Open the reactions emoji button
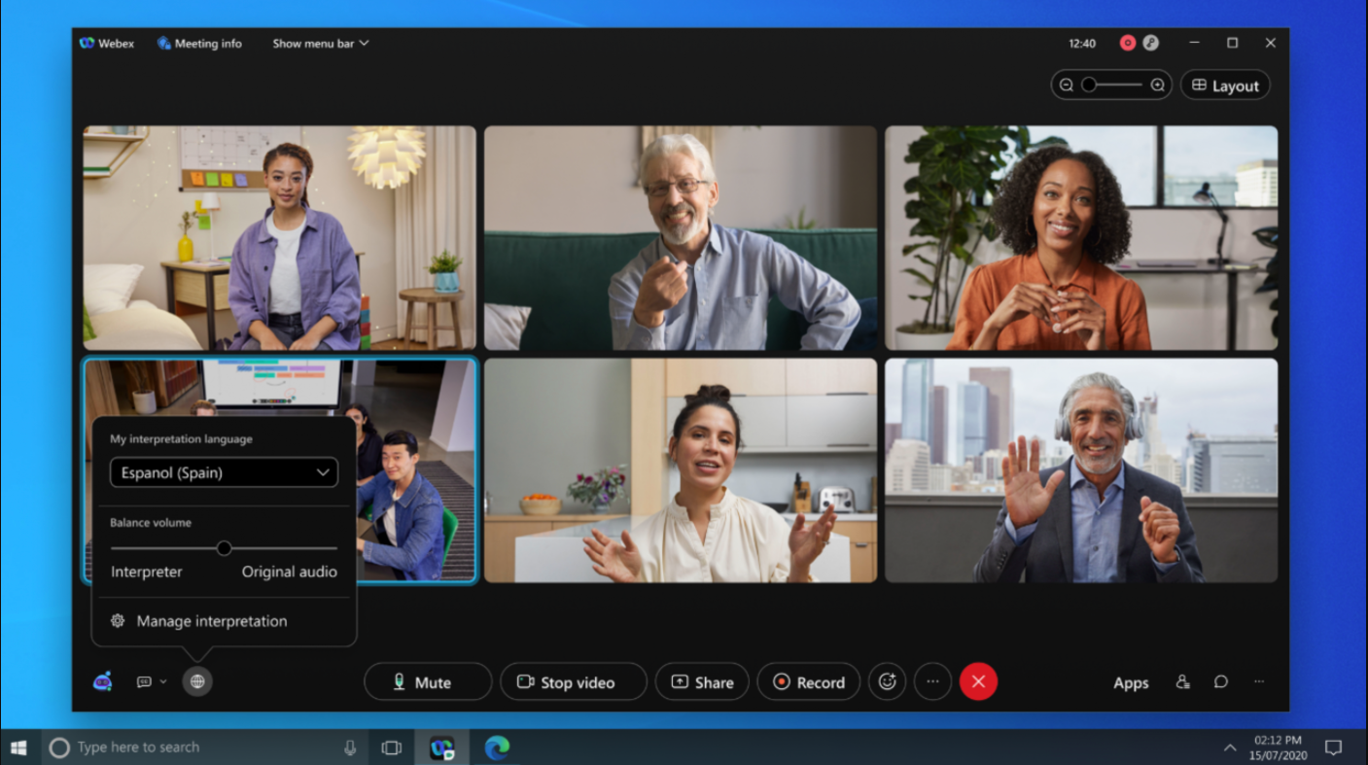 887,682
